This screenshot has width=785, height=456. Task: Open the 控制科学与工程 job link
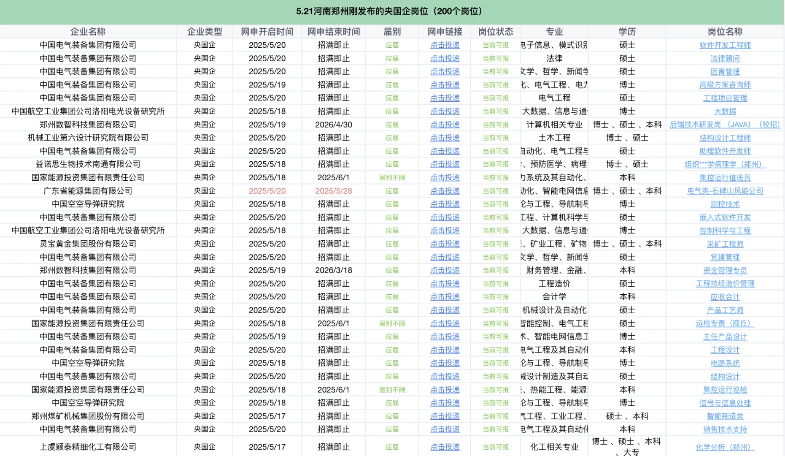tap(725, 231)
